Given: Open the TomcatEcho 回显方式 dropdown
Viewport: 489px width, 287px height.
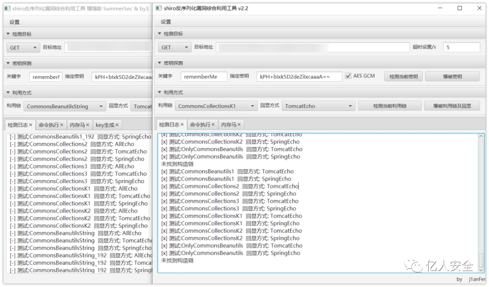Looking at the screenshot, I should coord(318,106).
